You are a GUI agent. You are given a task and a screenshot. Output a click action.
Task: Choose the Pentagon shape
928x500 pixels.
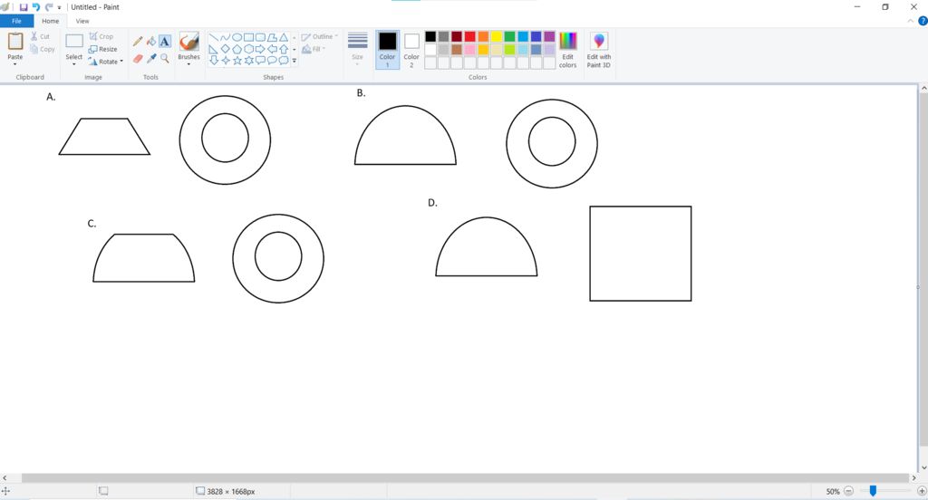(x=237, y=49)
